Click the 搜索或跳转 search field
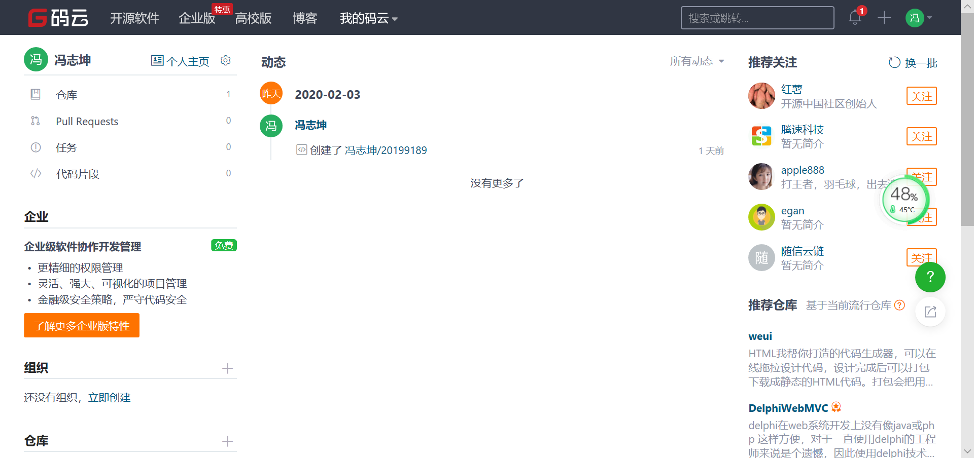This screenshot has height=458, width=974. (757, 18)
